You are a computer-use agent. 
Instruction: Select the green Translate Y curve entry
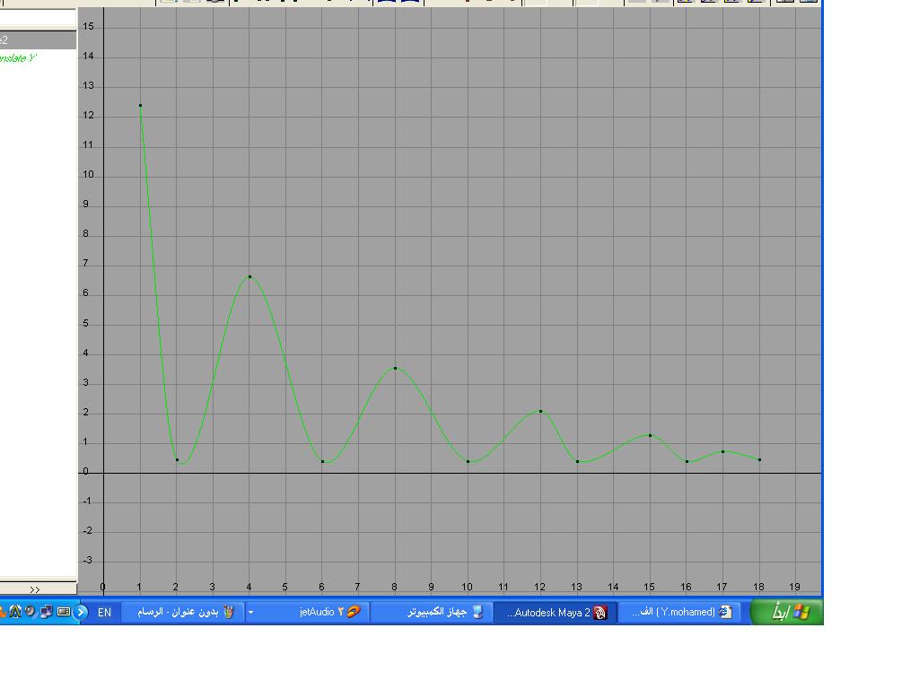click(x=18, y=58)
